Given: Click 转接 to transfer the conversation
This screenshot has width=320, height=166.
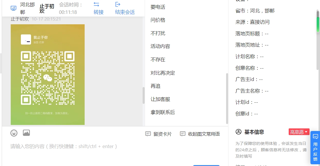Looking at the screenshot, I should [x=99, y=12].
